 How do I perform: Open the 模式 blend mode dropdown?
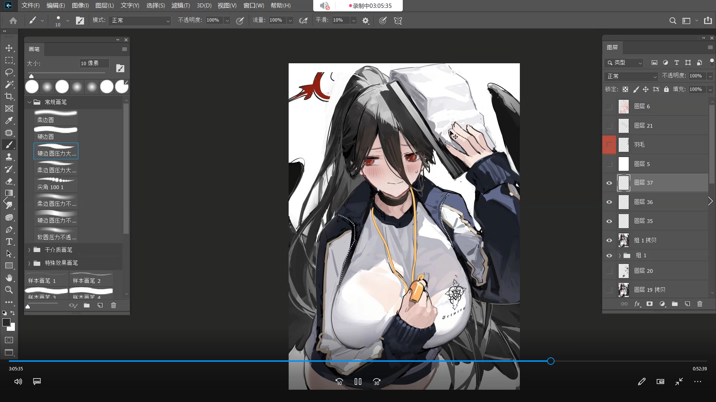tap(140, 20)
